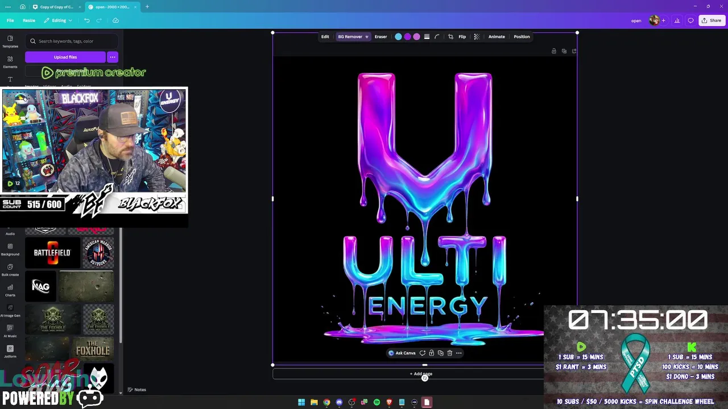The width and height of the screenshot is (728, 409).
Task: Duplicate the selected image element
Action: [x=440, y=353]
